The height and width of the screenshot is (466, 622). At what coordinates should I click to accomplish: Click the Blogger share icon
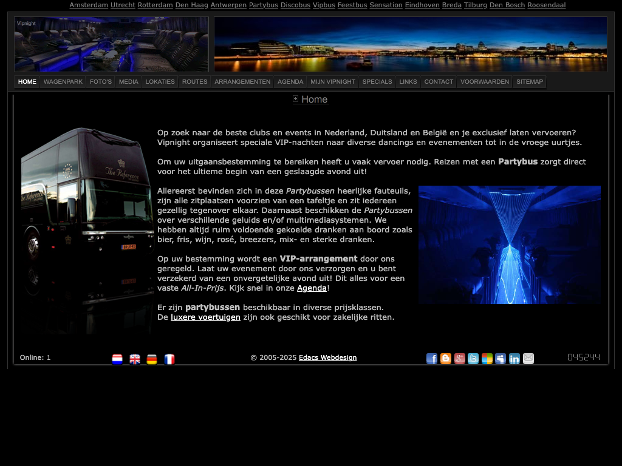pos(446,359)
